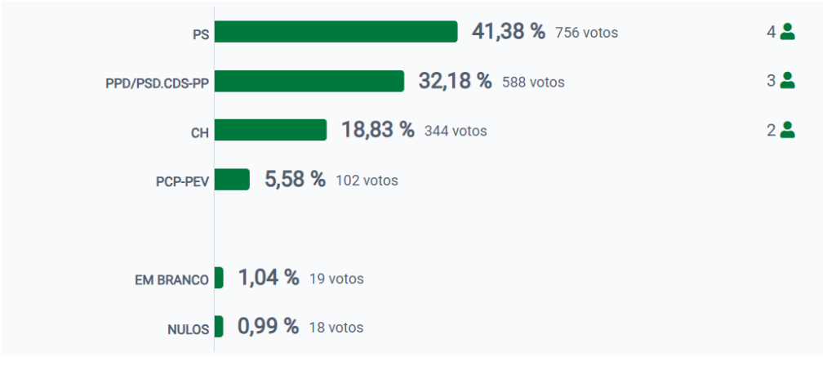Click the person icon beside CH's 2 seats
The image size is (836, 366).
pos(787,130)
